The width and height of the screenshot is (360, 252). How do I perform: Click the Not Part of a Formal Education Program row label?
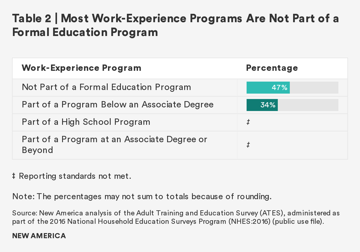(x=106, y=87)
